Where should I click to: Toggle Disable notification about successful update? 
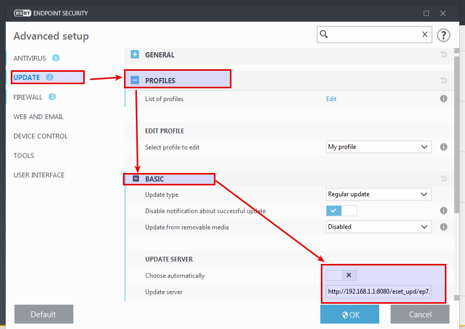click(342, 211)
